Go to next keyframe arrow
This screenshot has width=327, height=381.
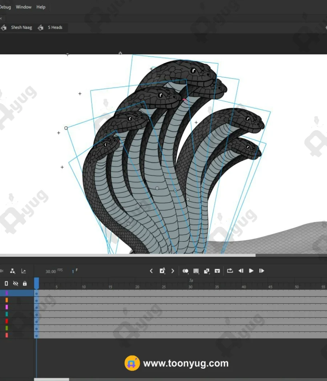(x=173, y=271)
